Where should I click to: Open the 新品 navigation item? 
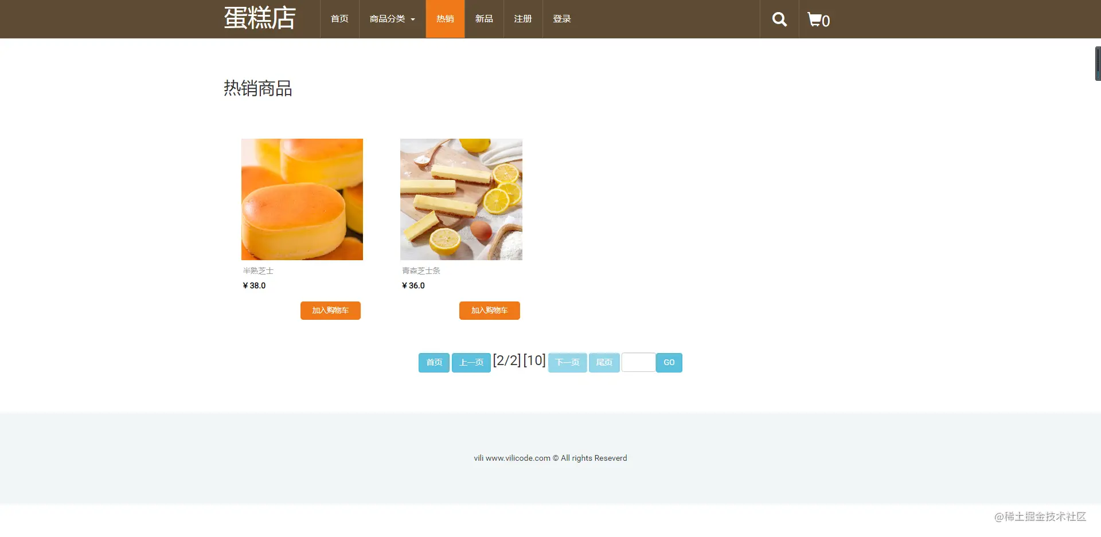[x=484, y=19]
